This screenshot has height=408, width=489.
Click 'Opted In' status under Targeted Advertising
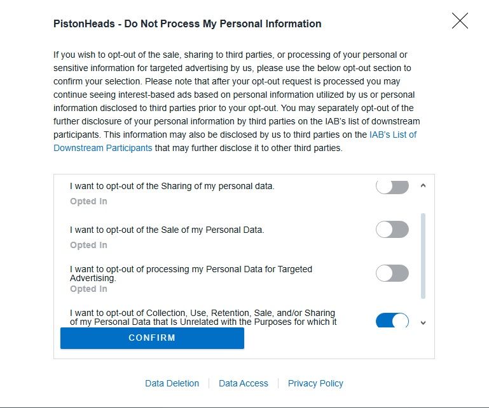pyautogui.click(x=88, y=289)
